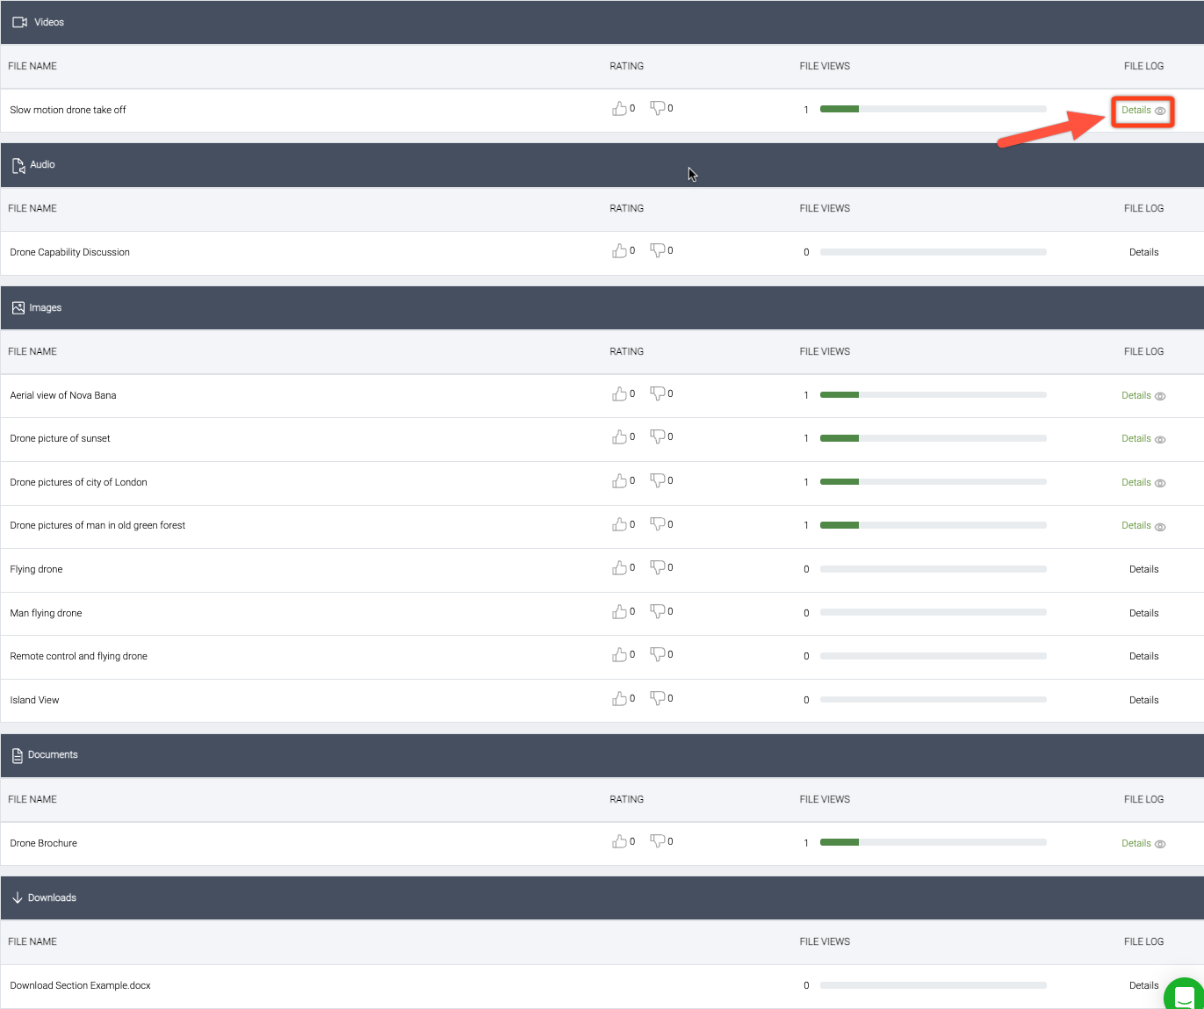Thumbs up the Drone Brochure document
The image size is (1204, 1009).
click(x=619, y=841)
